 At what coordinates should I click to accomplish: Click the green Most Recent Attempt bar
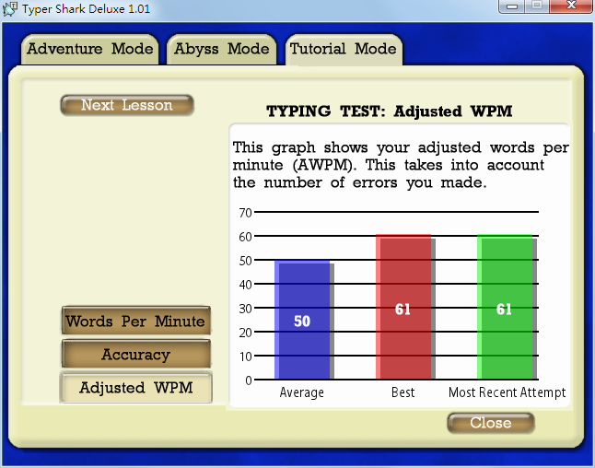click(x=505, y=307)
